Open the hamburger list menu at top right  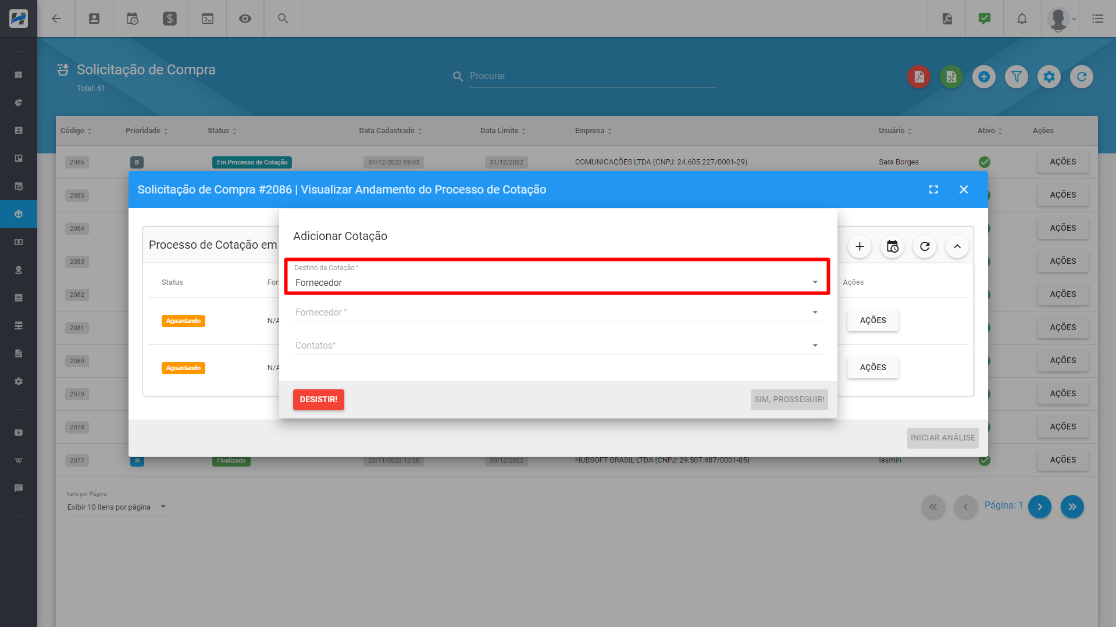(x=1097, y=19)
